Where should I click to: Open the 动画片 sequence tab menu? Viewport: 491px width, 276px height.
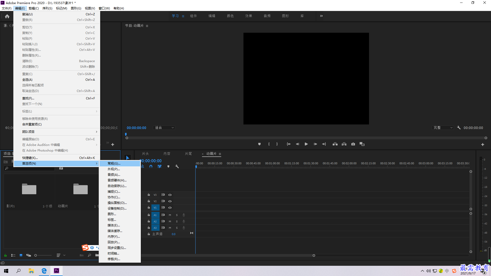point(220,154)
